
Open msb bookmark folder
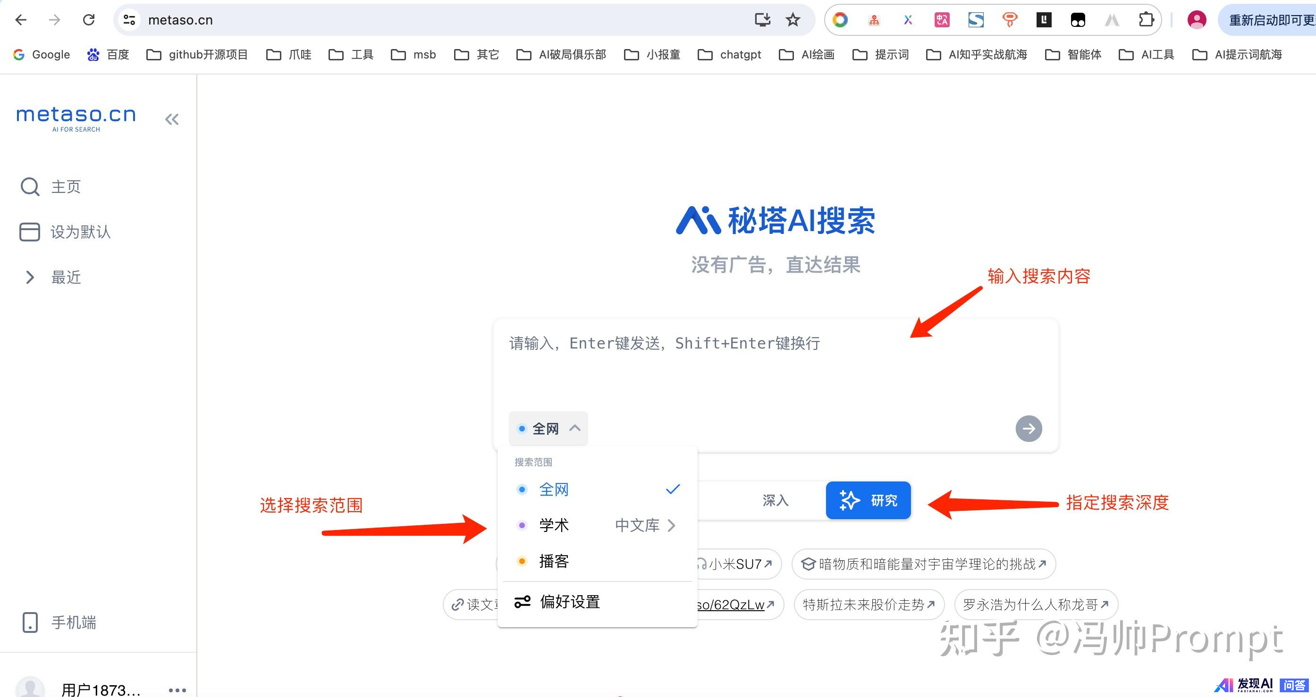[x=413, y=55]
